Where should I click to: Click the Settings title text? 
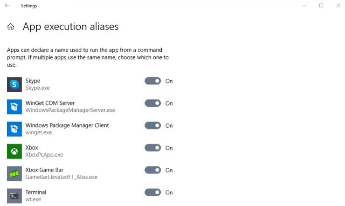29,6
